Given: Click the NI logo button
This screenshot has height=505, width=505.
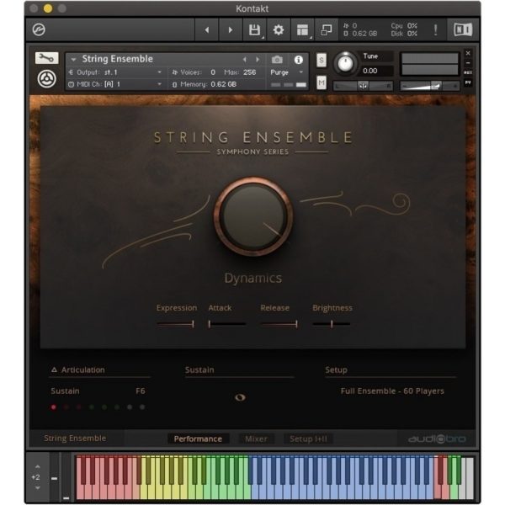Looking at the screenshot, I should point(463,30).
